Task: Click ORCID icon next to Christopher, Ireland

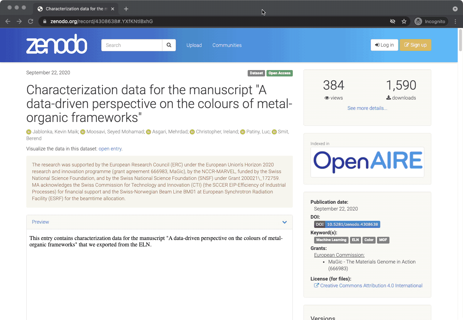Action: (192, 132)
